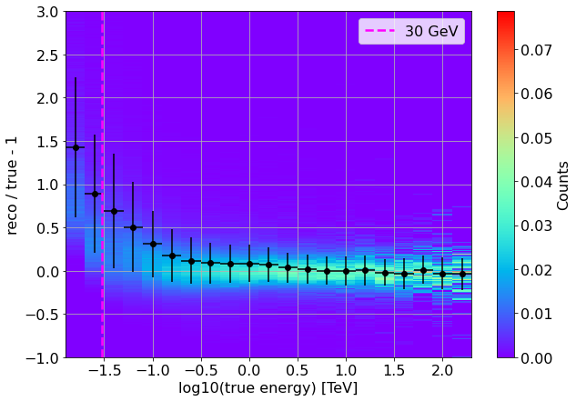Click y-axis tick label 1.5
Viewport: 576px width, 401px height.
47,142
